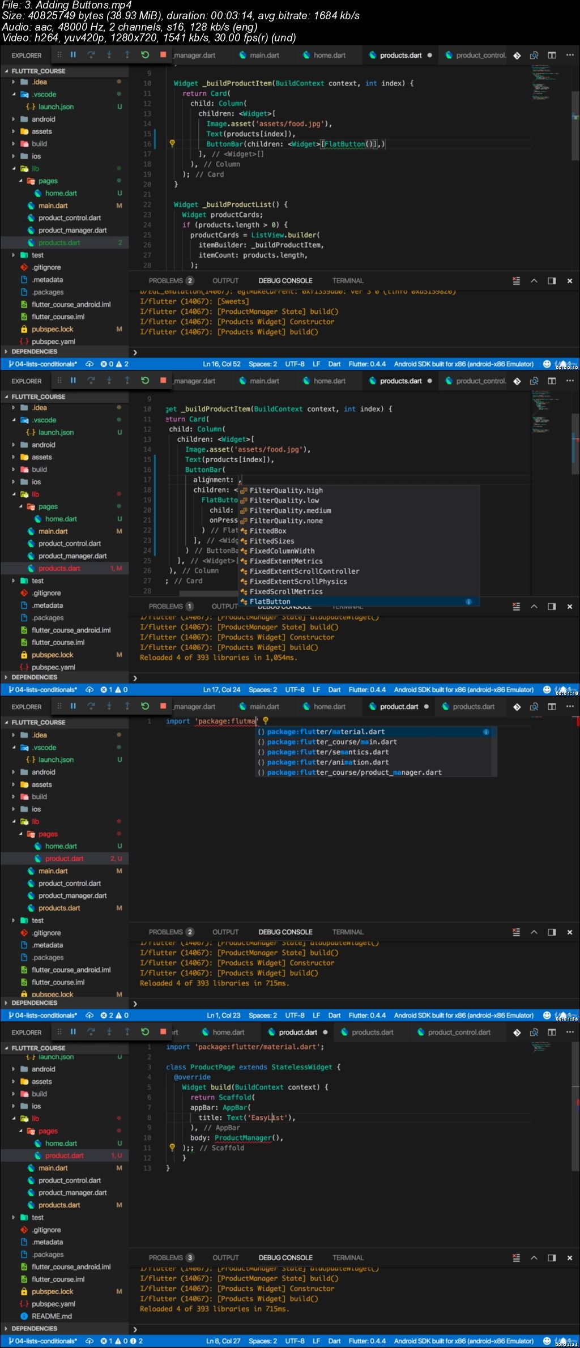Open pubspec.yaml in the second frame's explorer
This screenshot has height=1348, width=580.
tap(53, 667)
